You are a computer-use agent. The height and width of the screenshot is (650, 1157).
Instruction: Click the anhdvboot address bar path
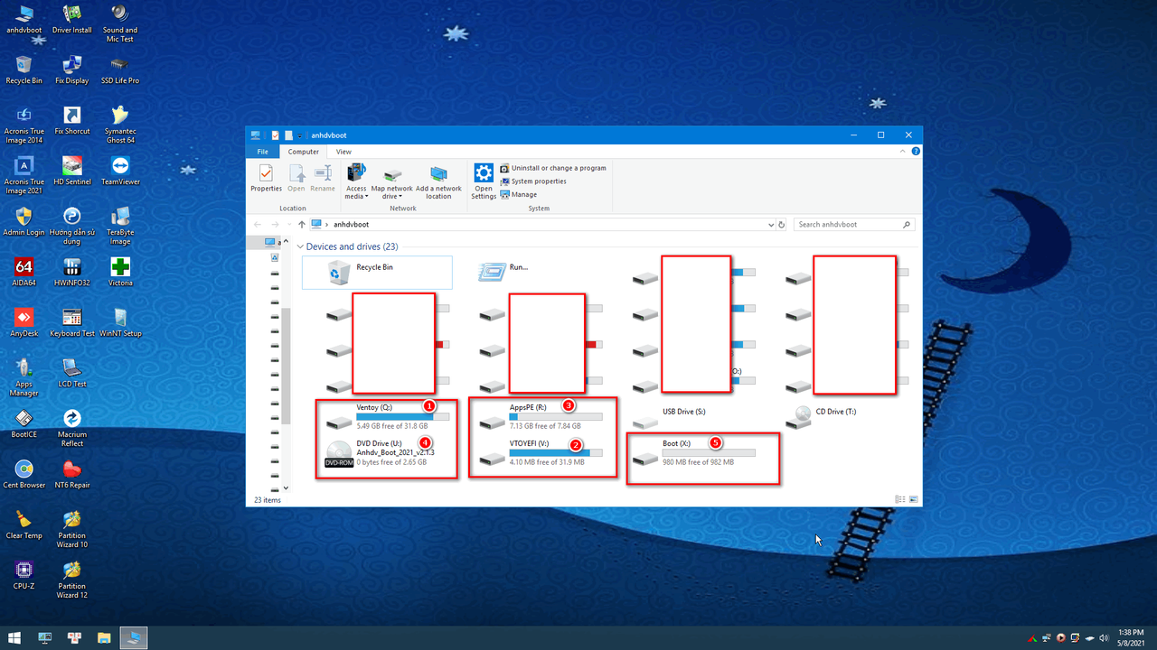tap(351, 224)
